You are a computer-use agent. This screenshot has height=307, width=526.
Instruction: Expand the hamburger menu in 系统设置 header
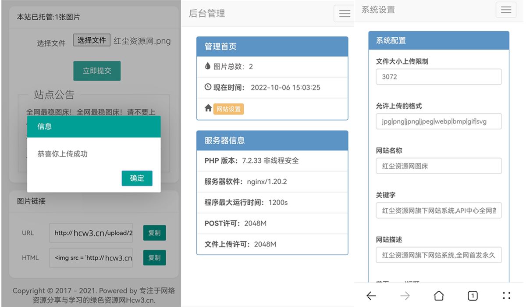pos(506,10)
